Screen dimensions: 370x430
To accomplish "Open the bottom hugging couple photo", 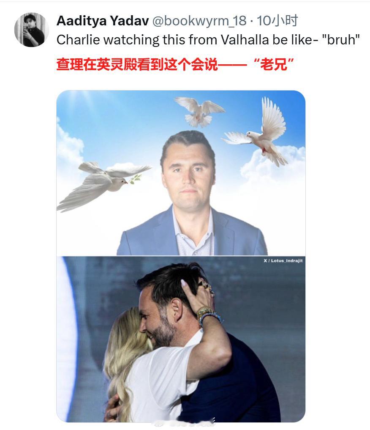I will click(181, 339).
